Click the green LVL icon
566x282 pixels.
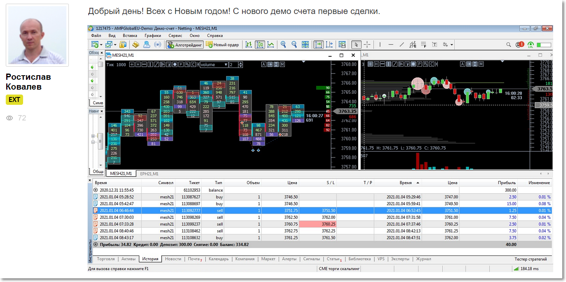[531, 44]
